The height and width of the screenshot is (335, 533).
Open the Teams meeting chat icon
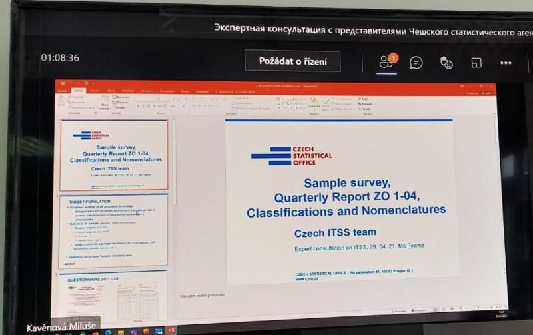(x=416, y=63)
